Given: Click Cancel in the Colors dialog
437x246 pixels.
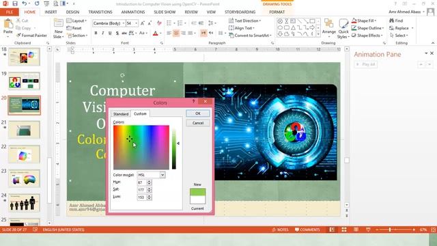Looking at the screenshot, I should click(198, 123).
